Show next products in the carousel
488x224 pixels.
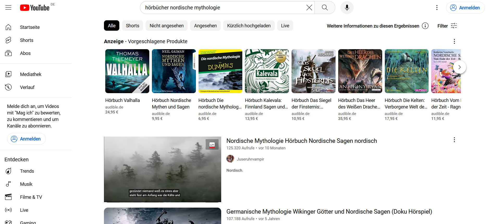point(459,67)
